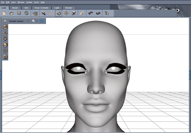This screenshot has width=191, height=133.
Task: Select the arrow pointer selection tool
Action: click(43, 13)
